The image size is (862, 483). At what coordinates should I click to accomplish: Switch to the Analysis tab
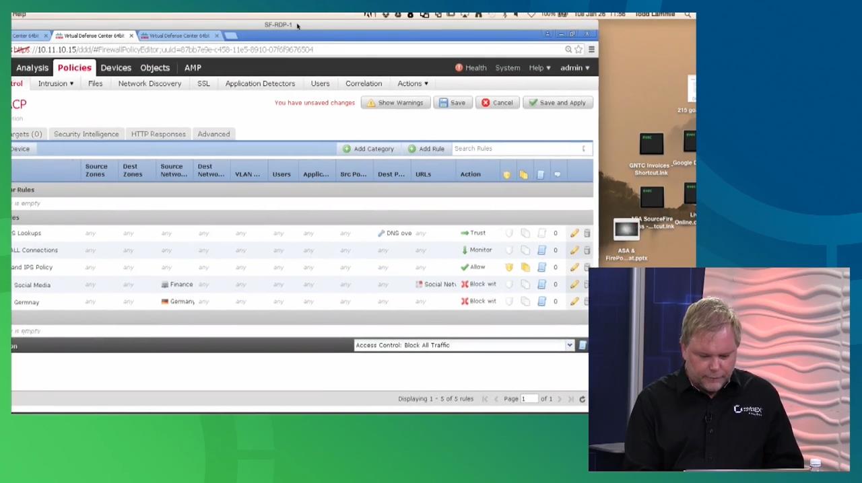32,68
